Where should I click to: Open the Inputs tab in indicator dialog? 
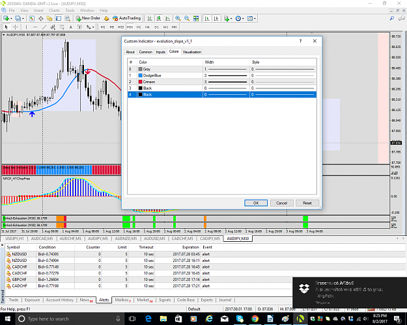click(x=161, y=52)
